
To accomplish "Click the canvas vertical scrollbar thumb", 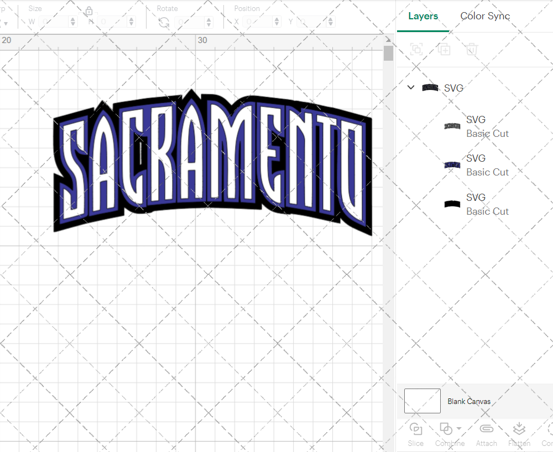I will [388, 53].
